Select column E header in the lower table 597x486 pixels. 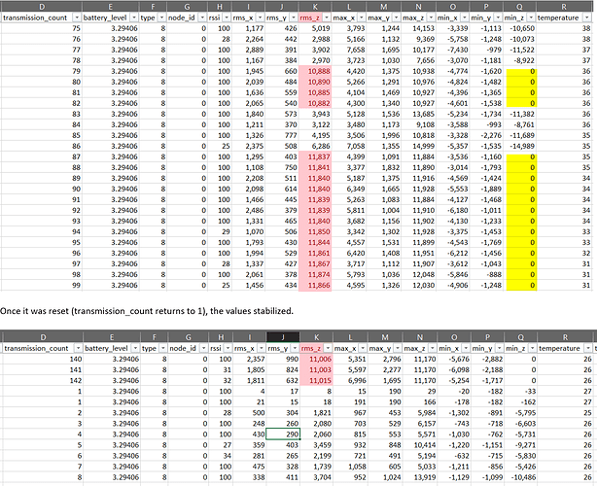point(112,337)
